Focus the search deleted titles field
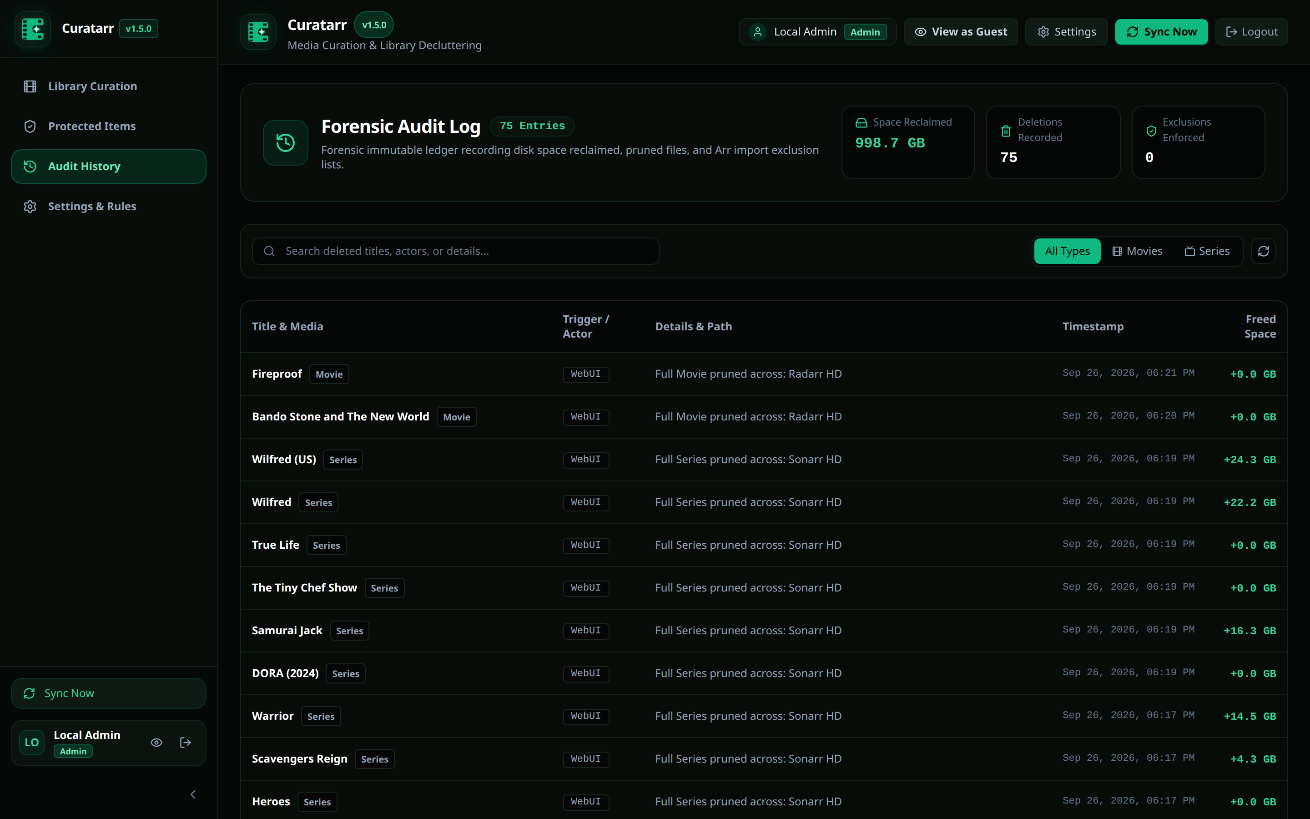The width and height of the screenshot is (1310, 819). (x=455, y=251)
